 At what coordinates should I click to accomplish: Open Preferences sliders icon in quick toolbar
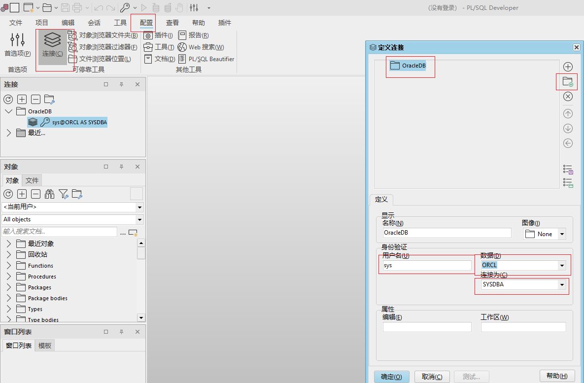tap(194, 7)
